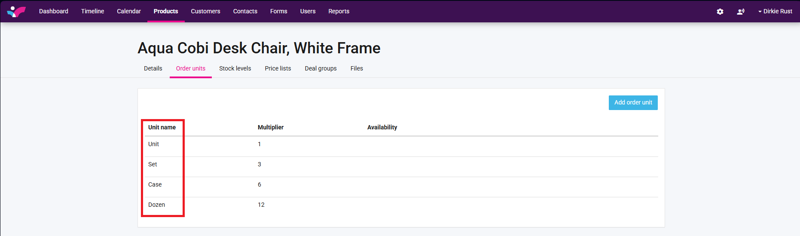
Task: Open the settings gear icon
Action: click(720, 12)
